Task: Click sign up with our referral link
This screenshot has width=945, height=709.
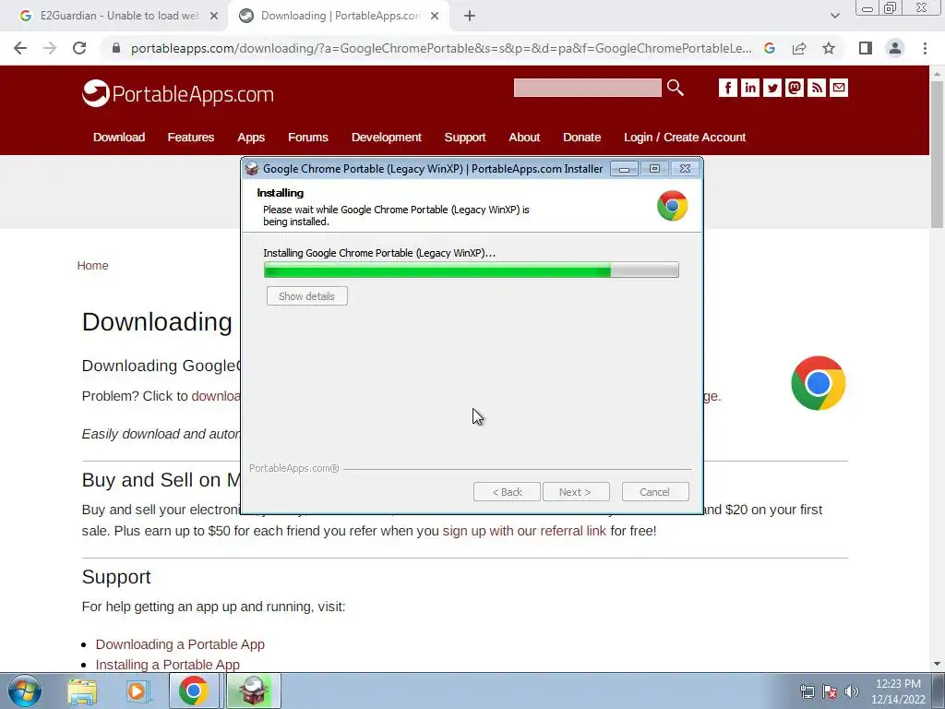Action: [x=524, y=531]
